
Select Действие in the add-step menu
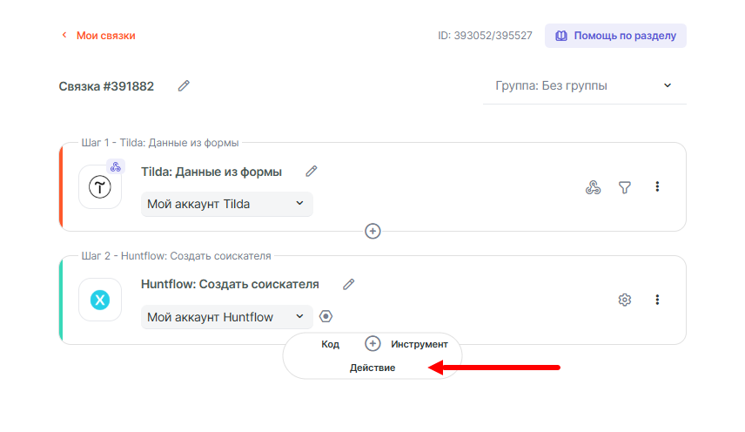point(372,368)
